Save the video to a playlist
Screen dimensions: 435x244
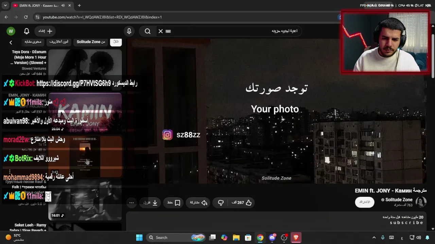[x=174, y=203]
